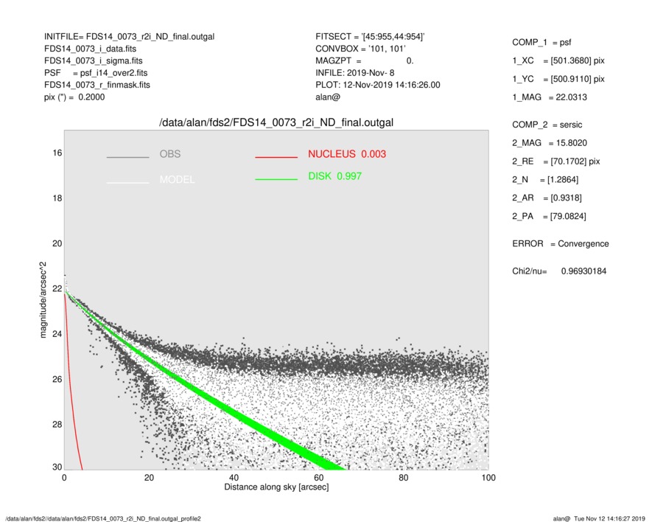Click the y-axis tick label 26
652x522 pixels.
coord(57,379)
